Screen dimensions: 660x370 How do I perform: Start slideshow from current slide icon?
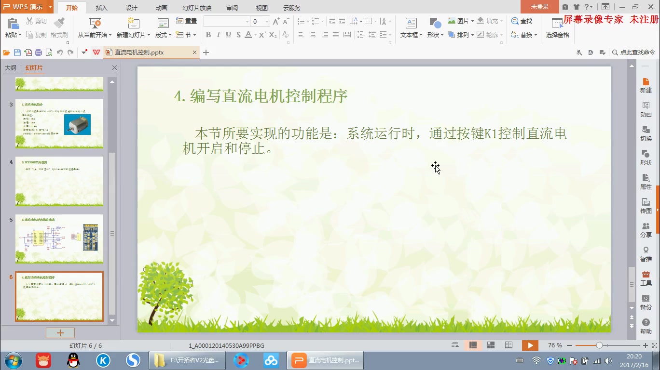click(95, 23)
